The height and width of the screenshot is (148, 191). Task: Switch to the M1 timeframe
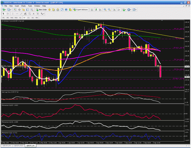[4, 18]
